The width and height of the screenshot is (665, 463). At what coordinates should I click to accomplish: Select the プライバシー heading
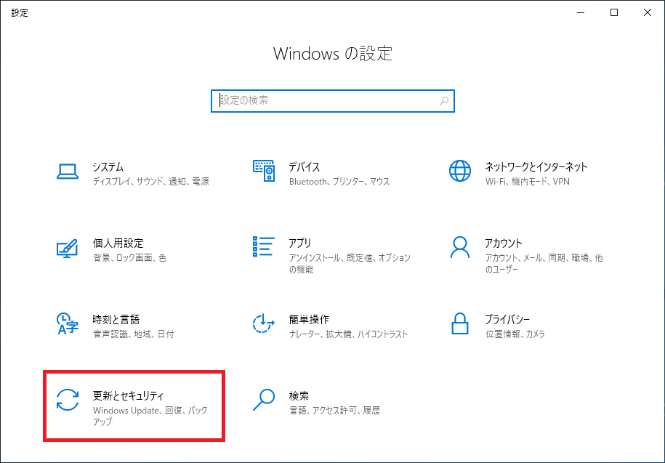tap(507, 319)
